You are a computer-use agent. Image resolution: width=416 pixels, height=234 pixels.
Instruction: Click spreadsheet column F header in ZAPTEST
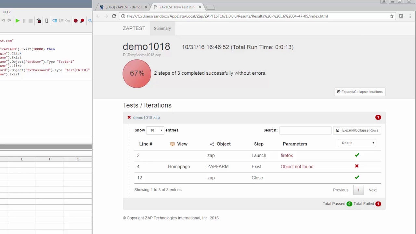tap(50, 159)
